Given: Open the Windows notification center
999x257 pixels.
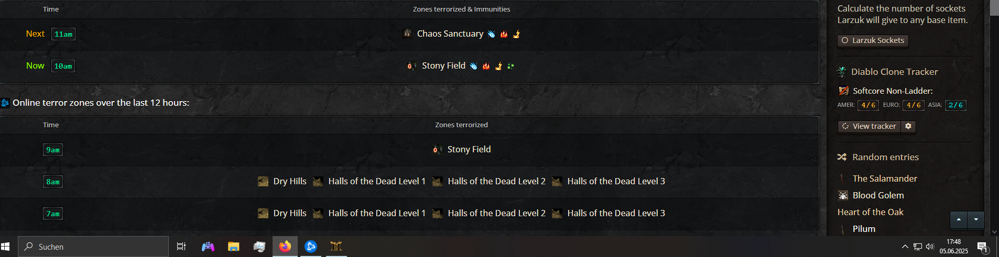Looking at the screenshot, I should tap(982, 247).
